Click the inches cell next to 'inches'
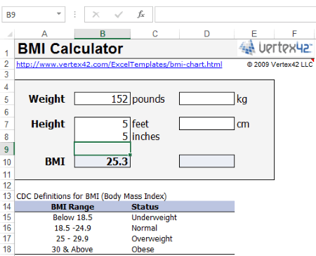Image resolution: width=316 pixels, height=256 pixels. (103, 136)
